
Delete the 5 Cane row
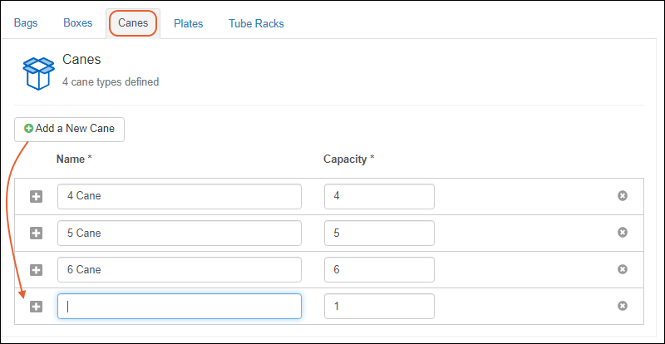pyautogui.click(x=622, y=233)
